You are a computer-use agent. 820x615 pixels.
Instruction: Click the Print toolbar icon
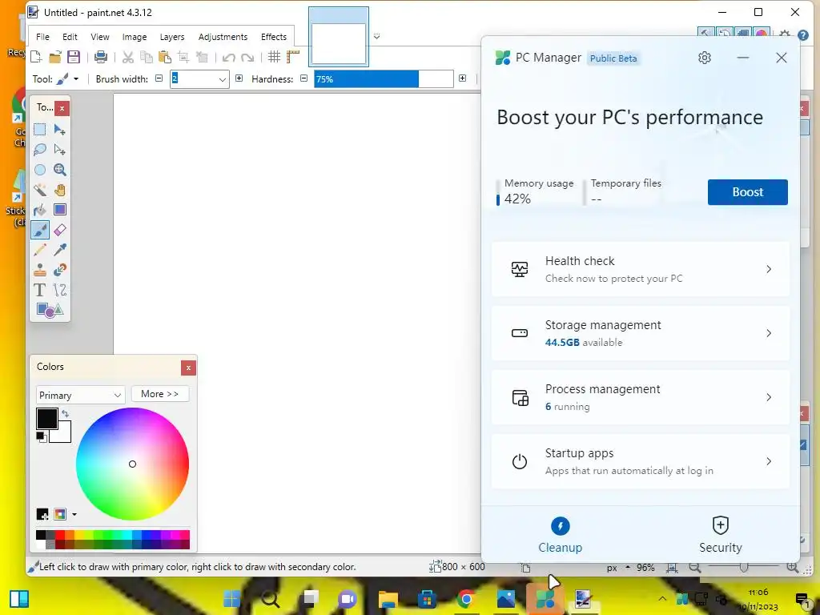coord(101,57)
